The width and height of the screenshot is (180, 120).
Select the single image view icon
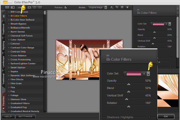tap(29, 7)
